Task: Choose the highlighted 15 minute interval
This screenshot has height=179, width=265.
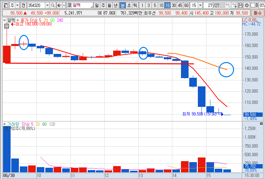Action: [167, 5]
